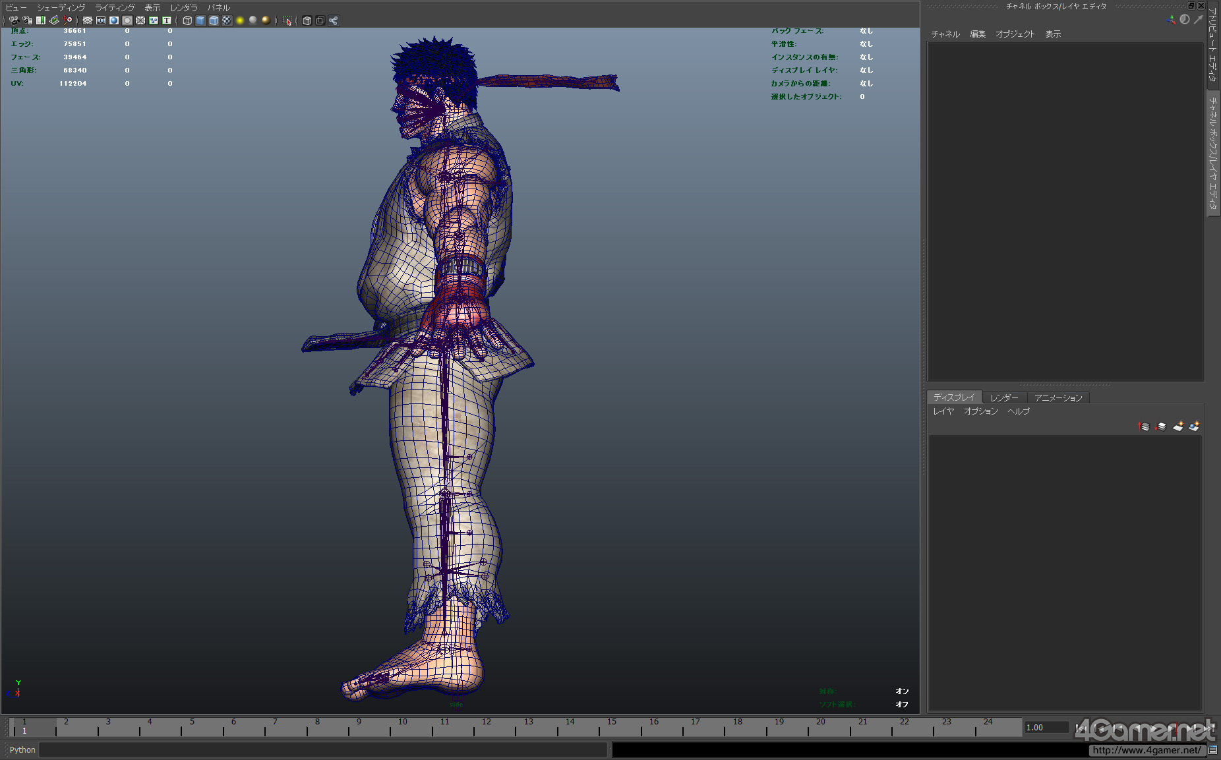Toggle the Film Gate icon
The image size is (1221, 760).
(101, 20)
